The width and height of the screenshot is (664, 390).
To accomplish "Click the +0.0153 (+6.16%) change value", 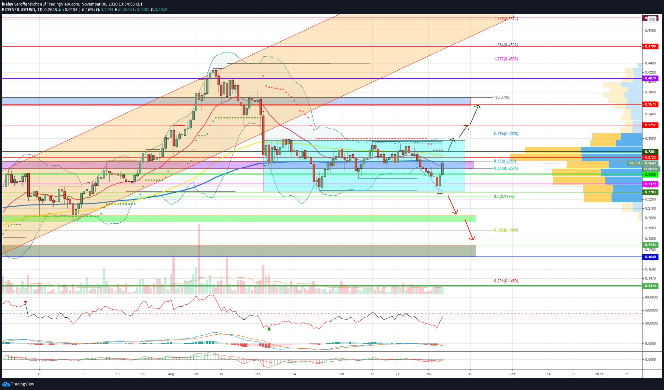I will pos(78,10).
